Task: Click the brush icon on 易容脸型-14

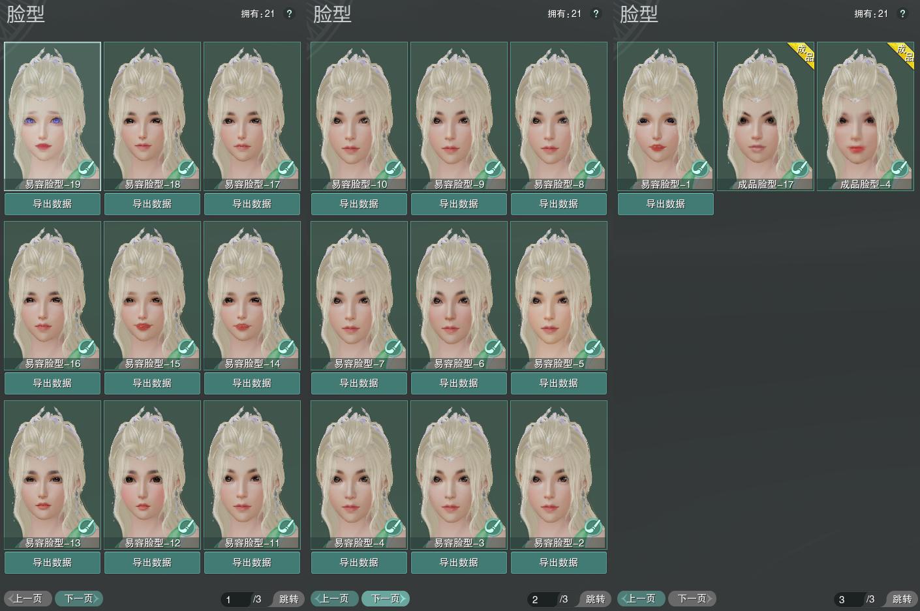Action: point(287,349)
